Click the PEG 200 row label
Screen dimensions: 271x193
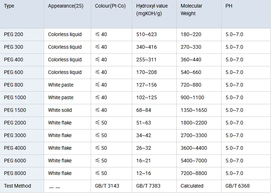13,34
